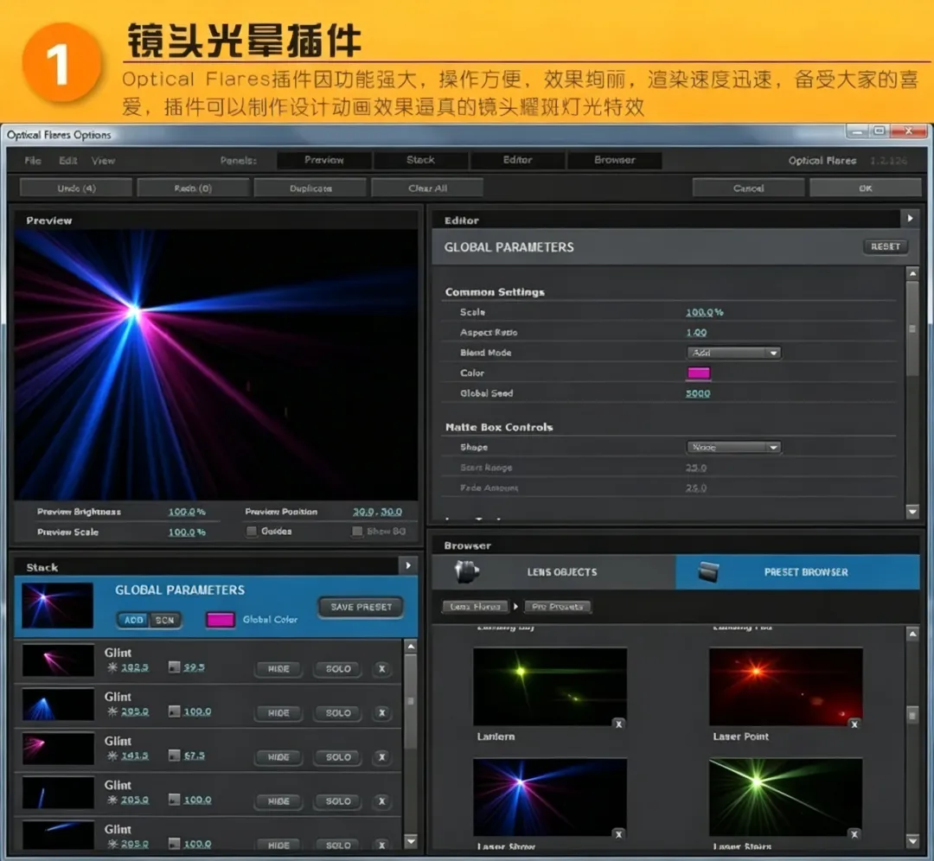
Task: Click brightness star icon in Glint 67.5 row
Action: pyautogui.click(x=112, y=755)
